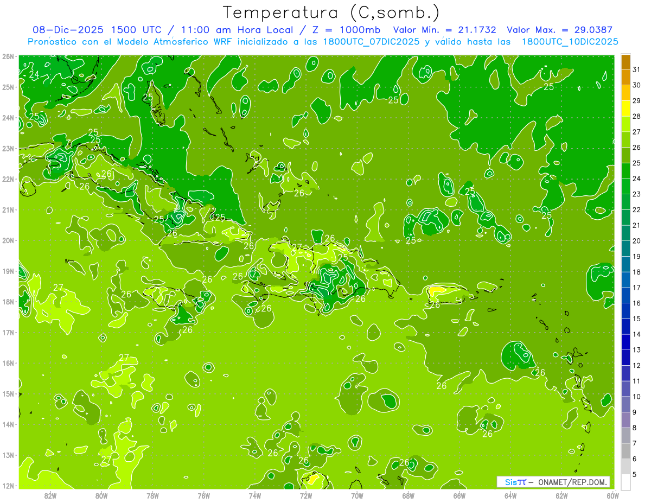Click the '68W' longitude axis label

pos(408,495)
